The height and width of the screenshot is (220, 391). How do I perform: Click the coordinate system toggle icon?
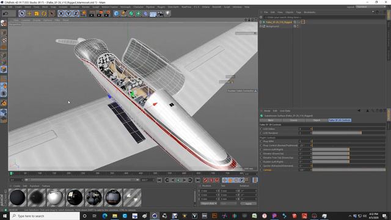tap(83, 13)
